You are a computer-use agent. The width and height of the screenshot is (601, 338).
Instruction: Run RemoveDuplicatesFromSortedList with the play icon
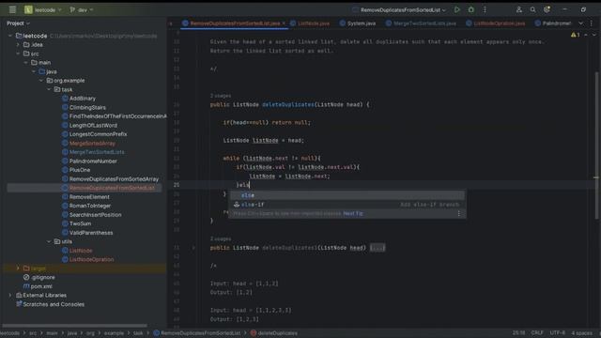pos(457,9)
